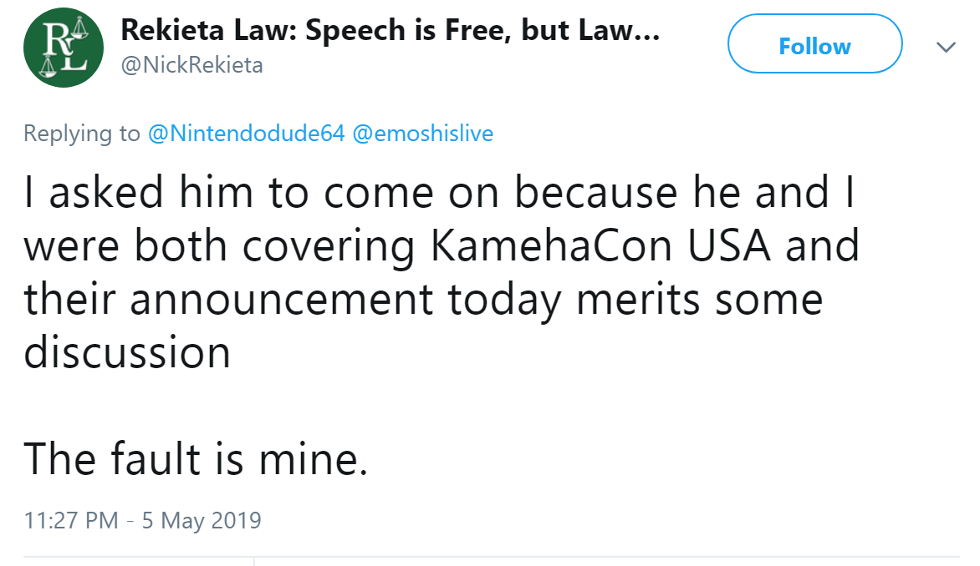Image resolution: width=980 pixels, height=566 pixels.
Task: Expand the tweet options chevron
Action: click(x=946, y=47)
